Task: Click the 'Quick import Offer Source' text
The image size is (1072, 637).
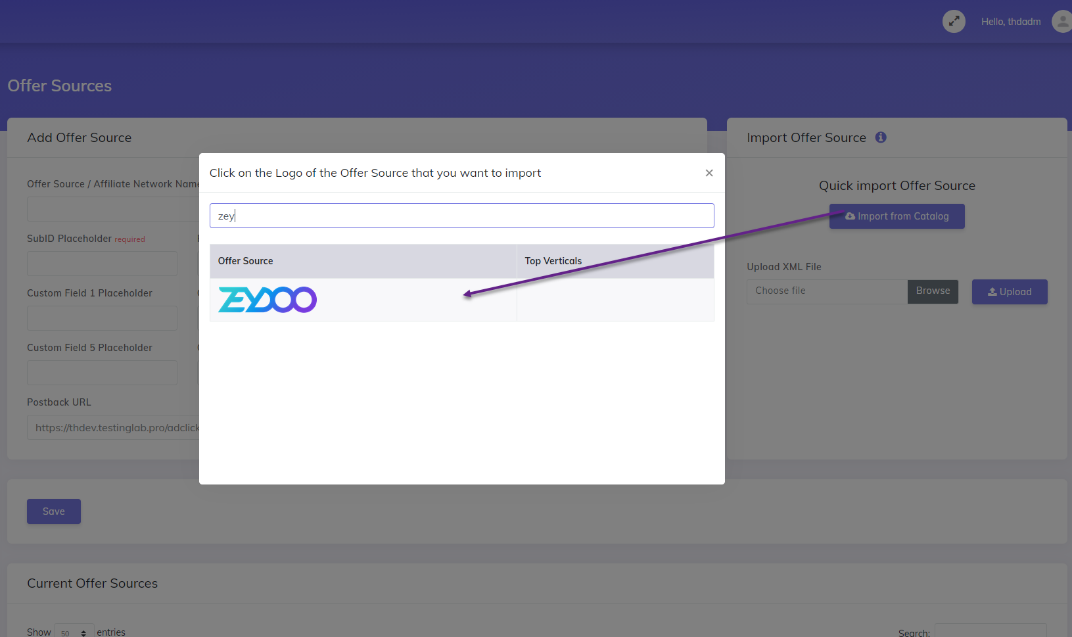Action: click(897, 186)
